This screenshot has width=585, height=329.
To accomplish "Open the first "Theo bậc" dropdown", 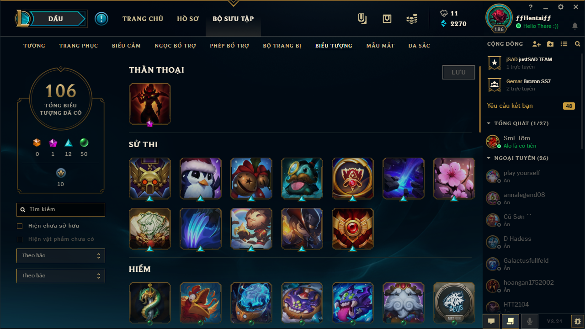I will coord(61,256).
